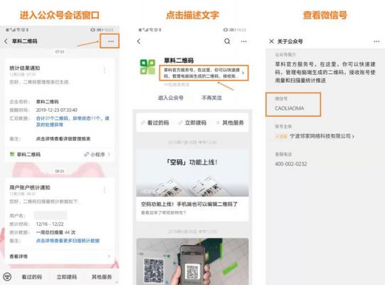Open account owner 宁波邻家网络科技有限公司
Viewport: 385px width, 285px height.
tap(320, 136)
